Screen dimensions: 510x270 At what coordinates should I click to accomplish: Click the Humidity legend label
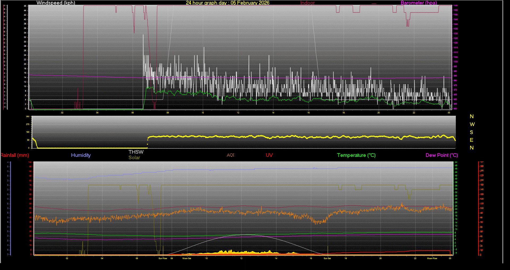[x=81, y=155]
